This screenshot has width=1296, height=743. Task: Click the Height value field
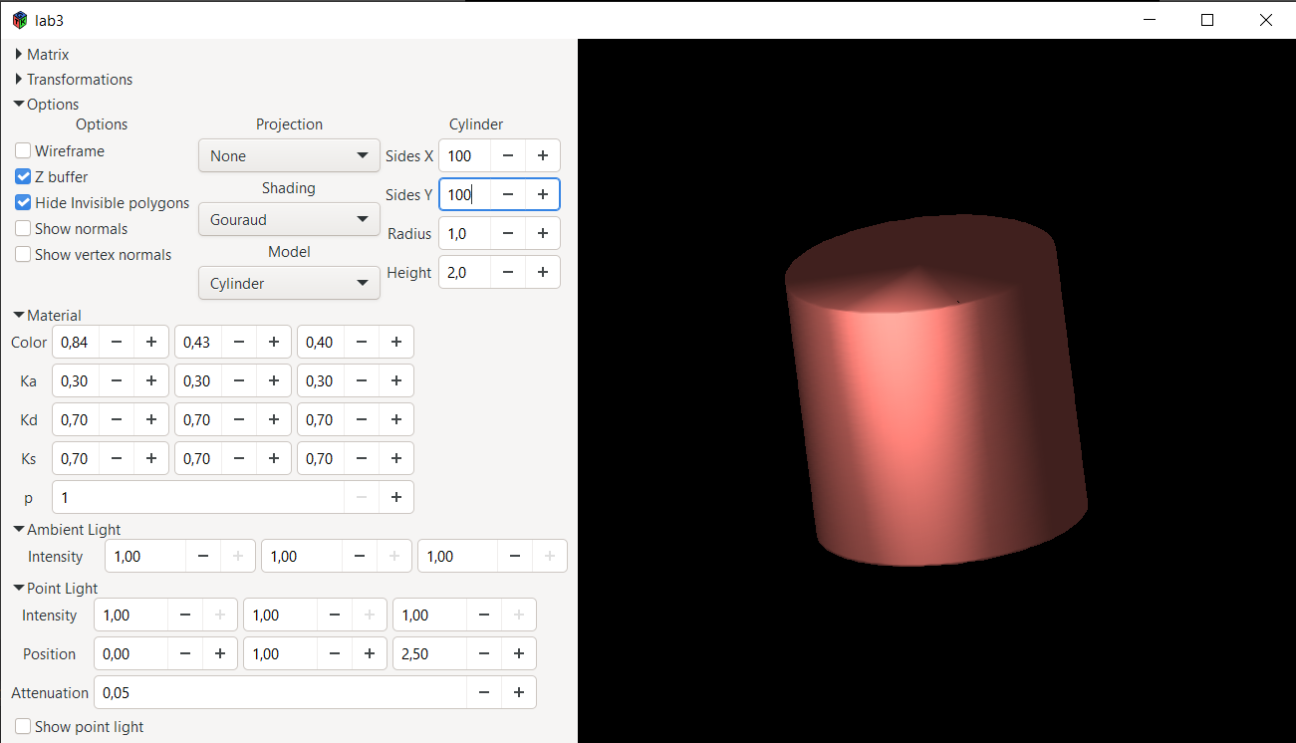pos(465,272)
